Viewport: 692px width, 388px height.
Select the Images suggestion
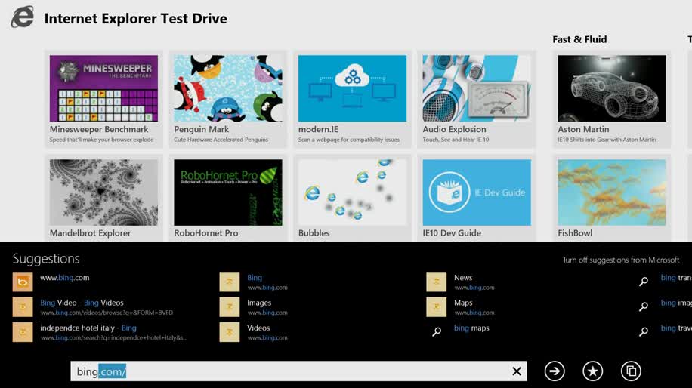pos(267,307)
